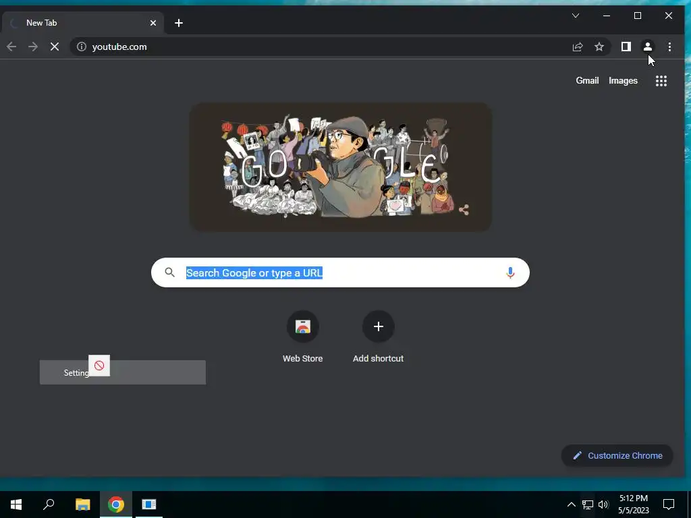This screenshot has height=518, width=691.
Task: Open Images link
Action: point(623,81)
